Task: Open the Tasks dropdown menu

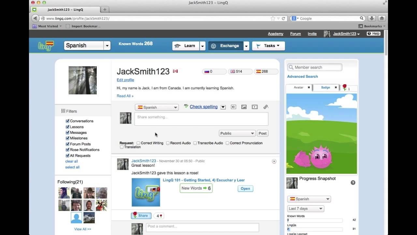Action: click(269, 46)
